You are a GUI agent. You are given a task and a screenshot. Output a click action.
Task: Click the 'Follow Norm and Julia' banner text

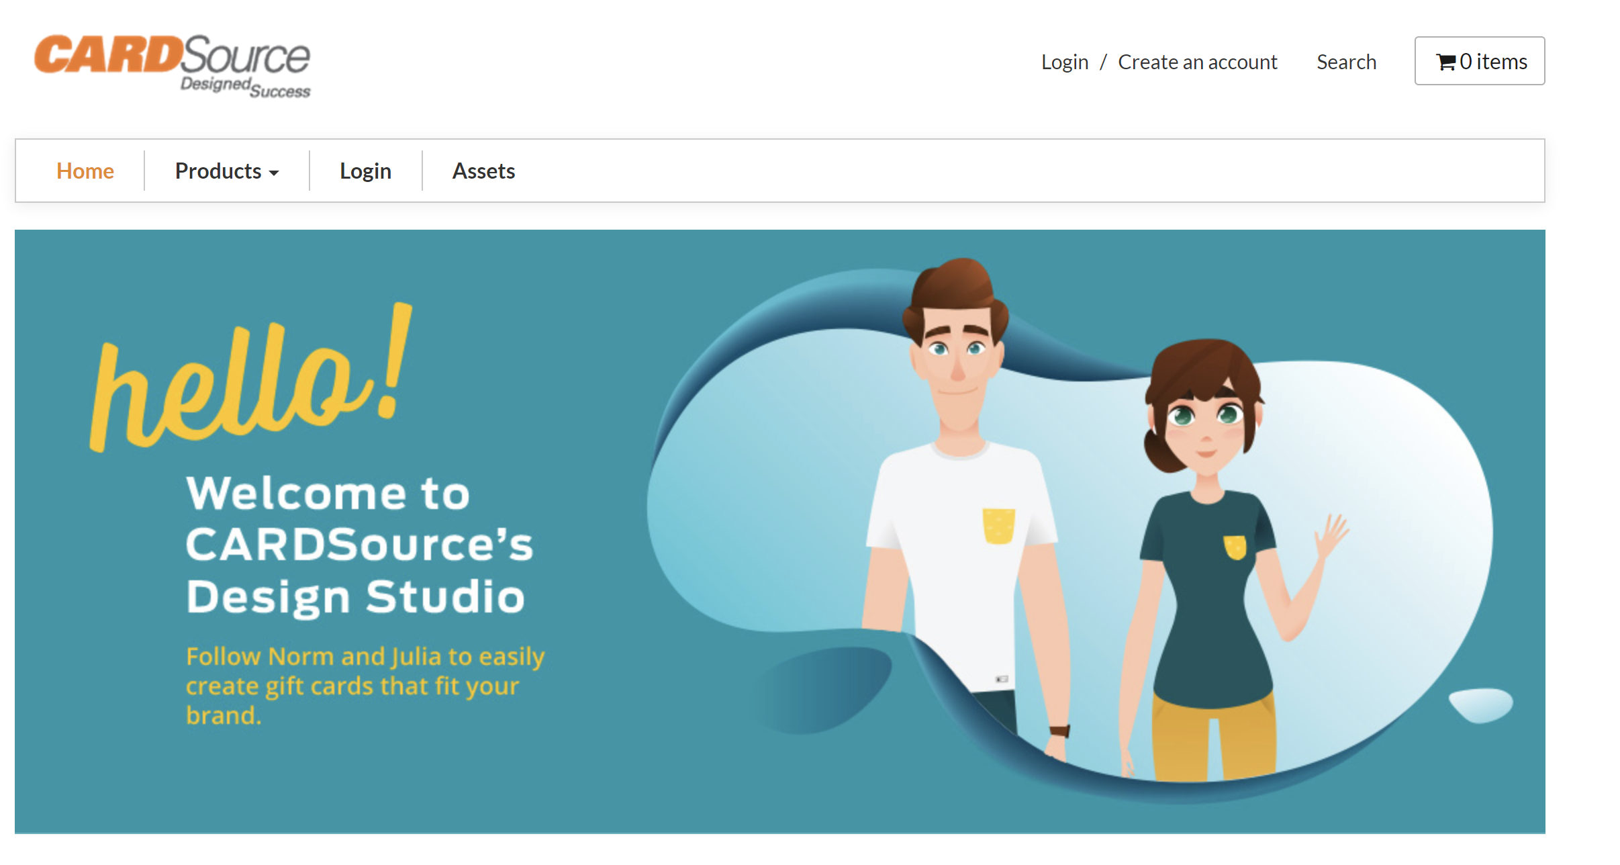click(365, 685)
